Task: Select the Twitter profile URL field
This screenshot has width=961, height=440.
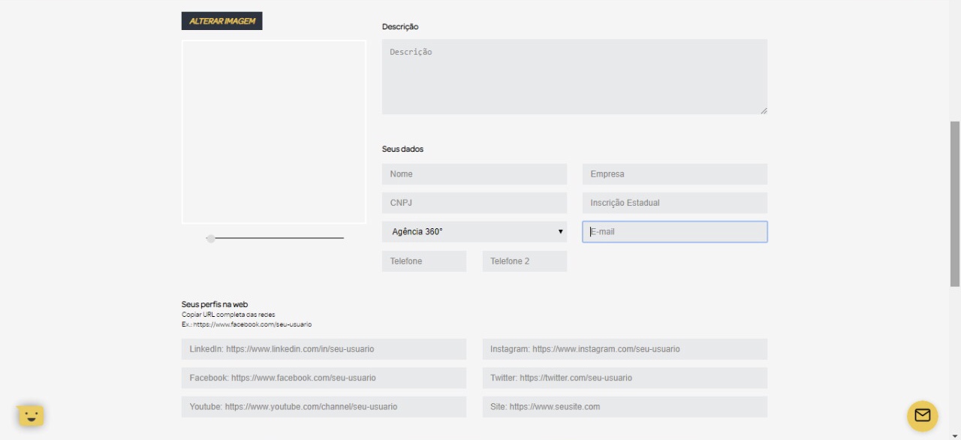Action: (625, 378)
